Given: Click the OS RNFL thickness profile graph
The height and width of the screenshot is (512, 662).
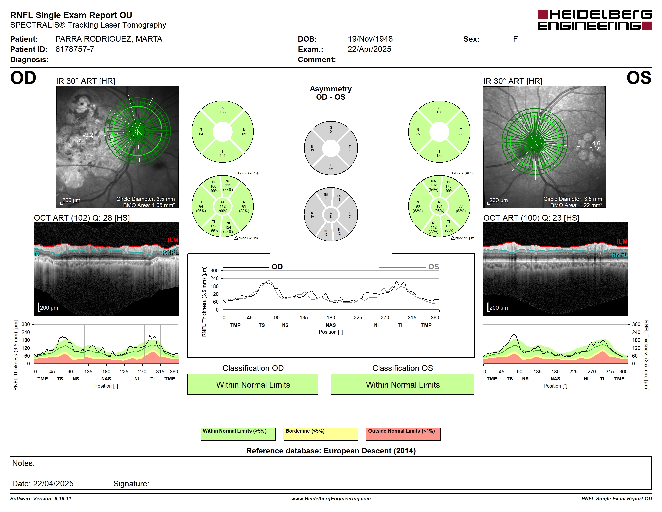Looking at the screenshot, I should point(555,344).
